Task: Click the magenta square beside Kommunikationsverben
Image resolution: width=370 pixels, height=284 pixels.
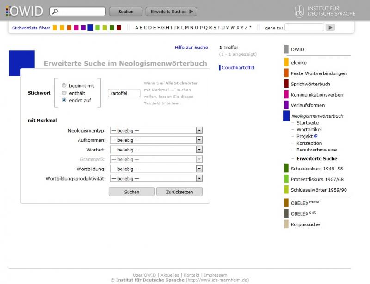Action: [x=286, y=94]
